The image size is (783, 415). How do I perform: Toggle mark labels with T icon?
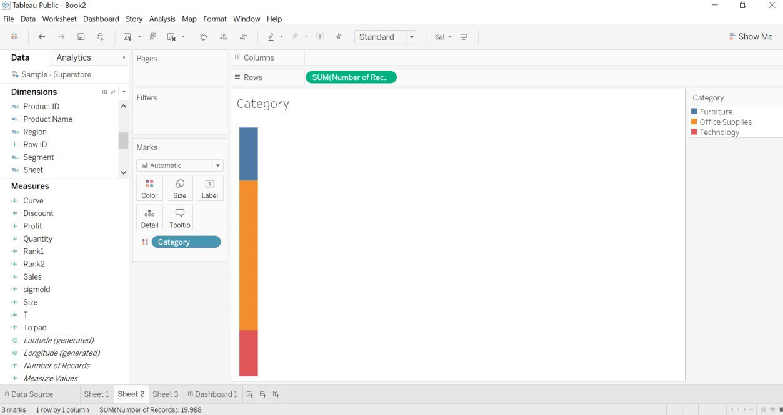(320, 37)
